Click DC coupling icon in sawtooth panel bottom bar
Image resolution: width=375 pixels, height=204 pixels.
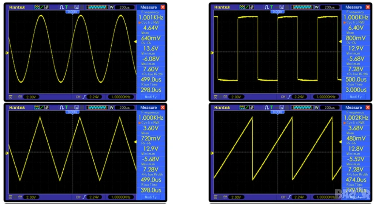click(216, 197)
